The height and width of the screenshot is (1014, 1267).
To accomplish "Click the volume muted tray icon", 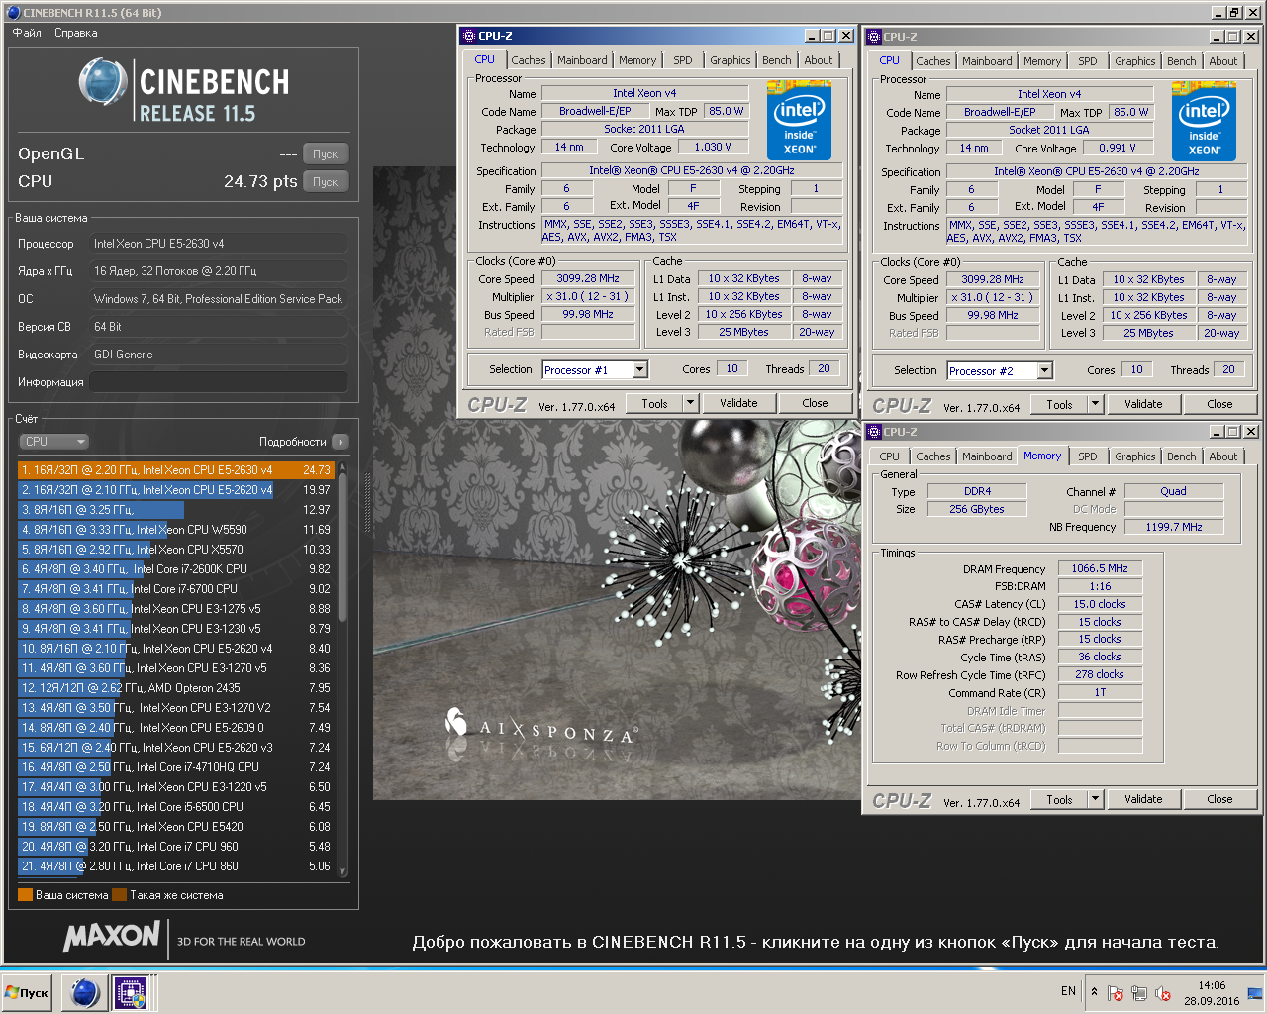I will point(1162,993).
